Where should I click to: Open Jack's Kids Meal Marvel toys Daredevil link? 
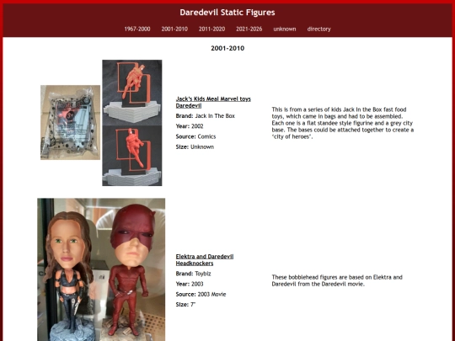(x=213, y=103)
